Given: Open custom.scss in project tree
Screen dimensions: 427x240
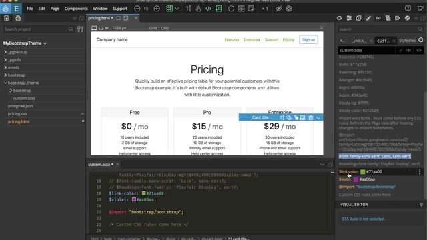Looking at the screenshot, I should pos(24,98).
